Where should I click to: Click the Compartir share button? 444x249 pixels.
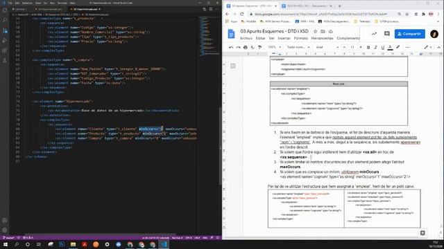[x=410, y=34]
